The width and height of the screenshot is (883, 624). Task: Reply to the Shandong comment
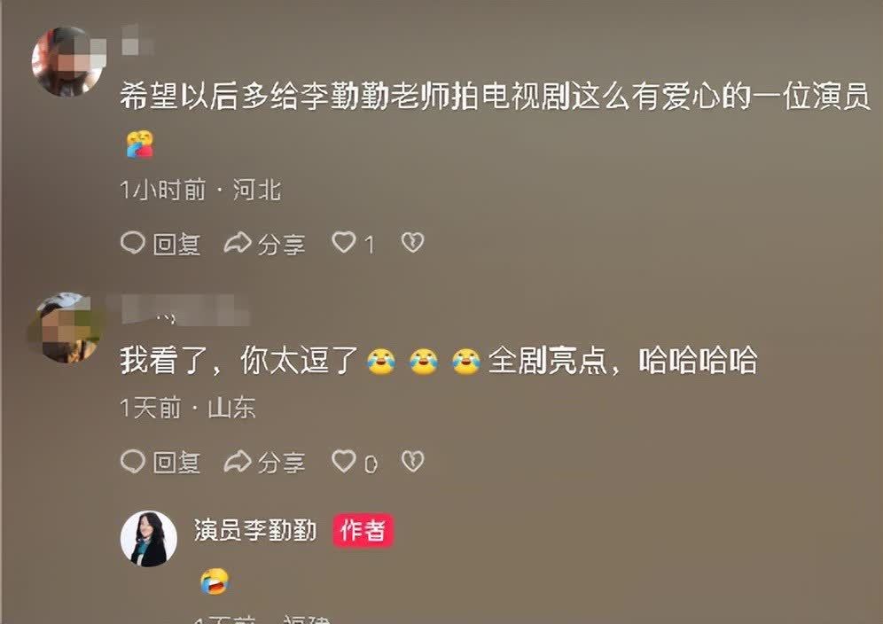click(160, 463)
